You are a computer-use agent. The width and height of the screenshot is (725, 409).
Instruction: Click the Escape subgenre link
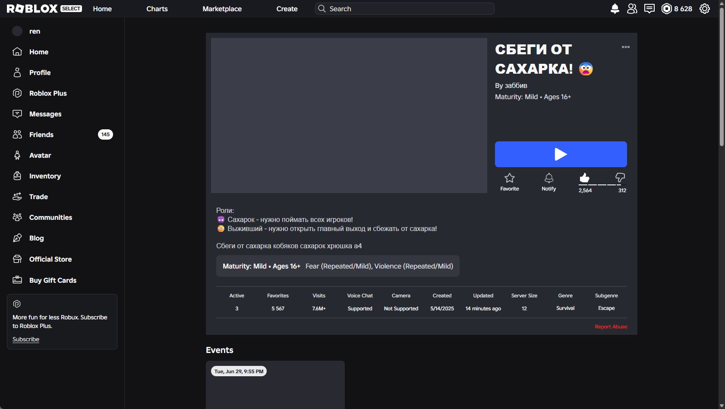pyautogui.click(x=606, y=308)
